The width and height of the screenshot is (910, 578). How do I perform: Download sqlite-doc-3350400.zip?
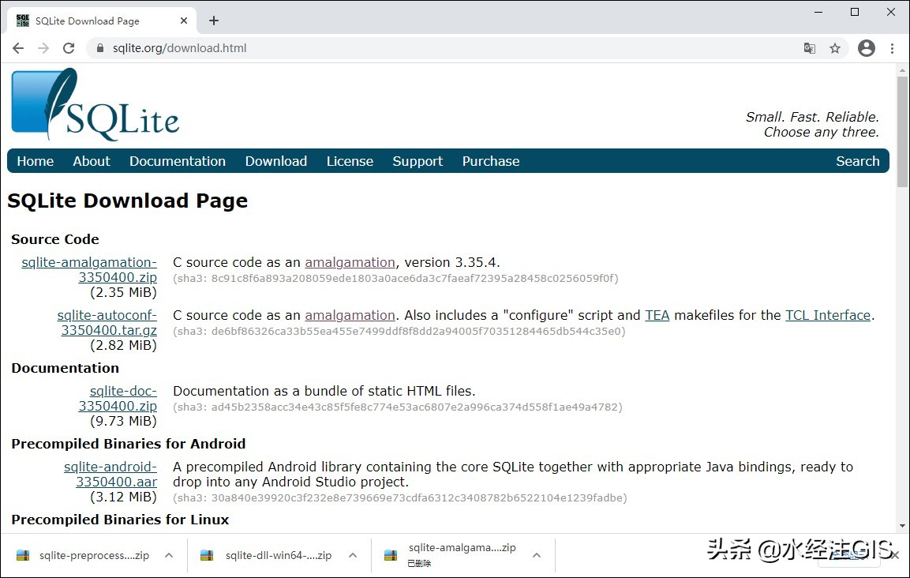pos(118,399)
